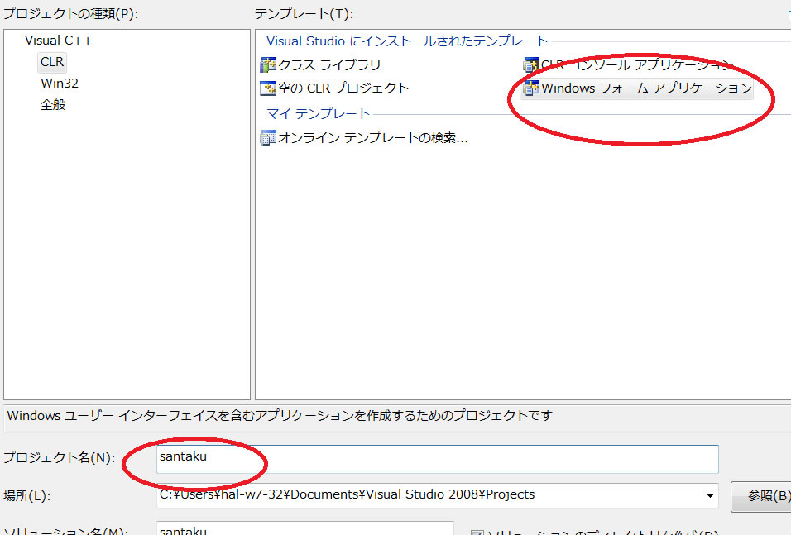Viewport: 791px width, 535px height.
Task: Click the テンプレート(T) label
Action: (304, 13)
